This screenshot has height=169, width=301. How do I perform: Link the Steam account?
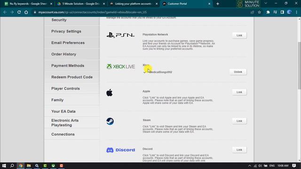click(x=239, y=121)
